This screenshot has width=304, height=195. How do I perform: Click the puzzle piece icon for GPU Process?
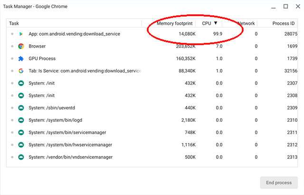tap(21, 58)
